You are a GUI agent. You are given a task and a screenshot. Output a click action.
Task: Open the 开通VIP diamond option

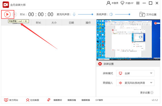click(x=127, y=3)
